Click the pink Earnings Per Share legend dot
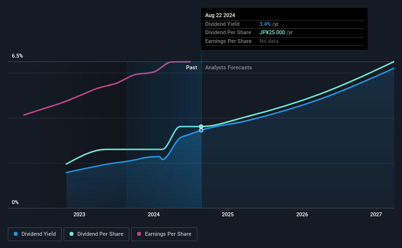Screen dimensions: 402x248 coord(139,234)
